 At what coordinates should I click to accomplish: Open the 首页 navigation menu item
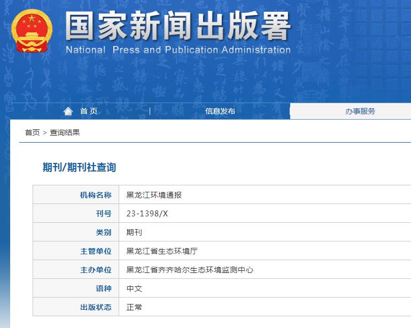89,111
